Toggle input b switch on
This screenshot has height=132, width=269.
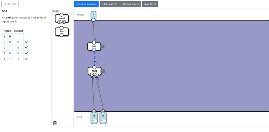coord(103,121)
